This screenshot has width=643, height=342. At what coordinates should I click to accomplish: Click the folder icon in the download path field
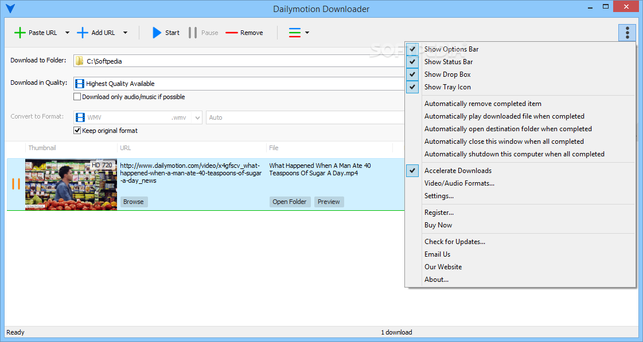[x=80, y=61]
